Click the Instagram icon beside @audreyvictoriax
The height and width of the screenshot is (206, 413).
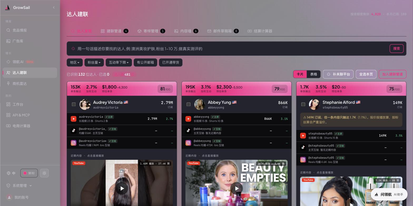click(x=73, y=143)
